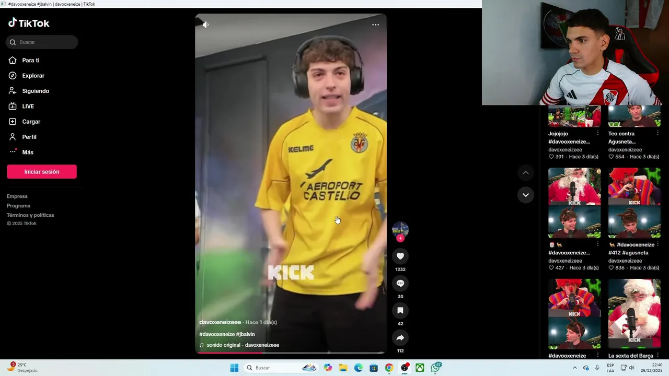Open OBS Studio from the taskbar
Image resolution: width=669 pixels, height=376 pixels.
[405, 368]
